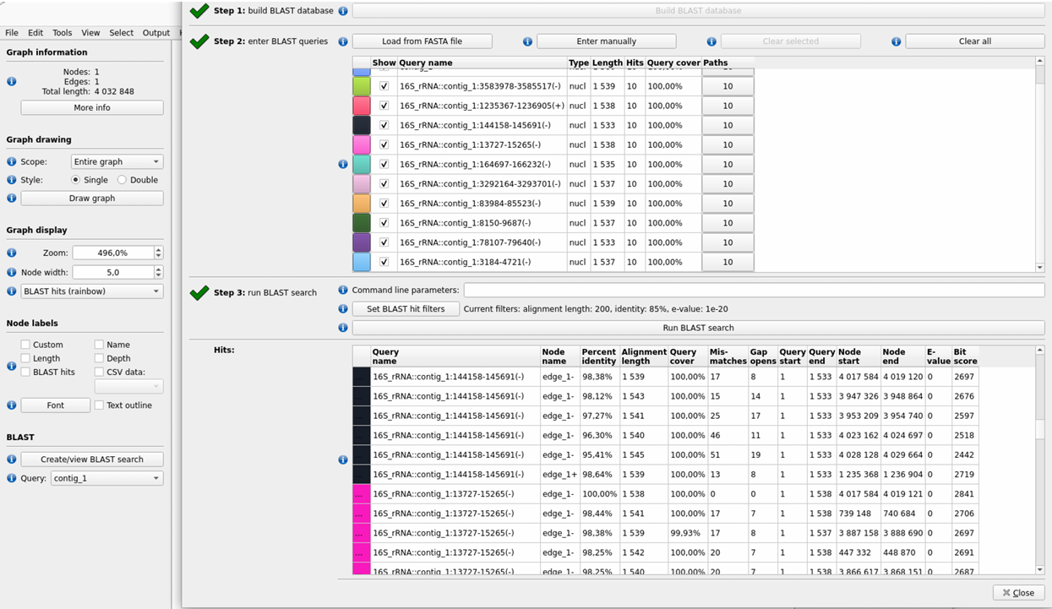Open BLAST hits (rainbow) color scheme dropdown
Screen dimensions: 1052x609
[92, 291]
